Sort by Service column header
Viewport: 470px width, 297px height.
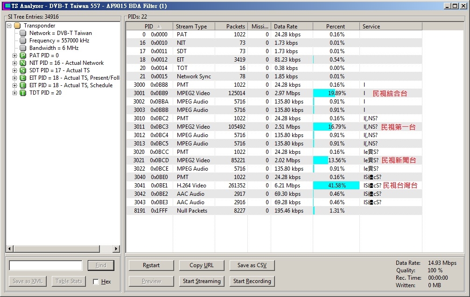pos(391,27)
